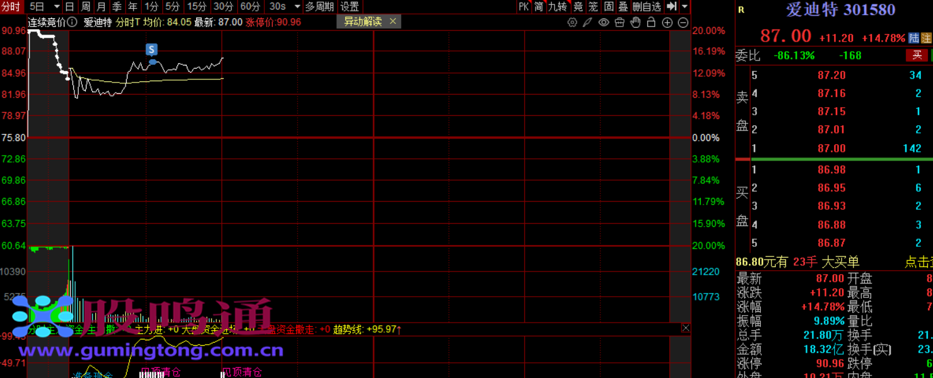
Task: Zoom in with plus circle icon
Action: coord(667,23)
